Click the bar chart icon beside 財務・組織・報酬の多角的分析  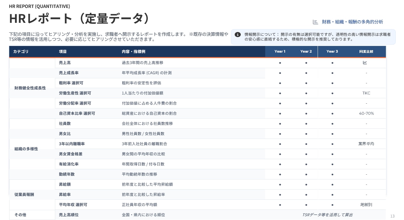click(x=315, y=22)
